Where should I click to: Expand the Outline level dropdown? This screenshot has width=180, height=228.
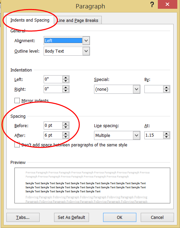pos(86,51)
